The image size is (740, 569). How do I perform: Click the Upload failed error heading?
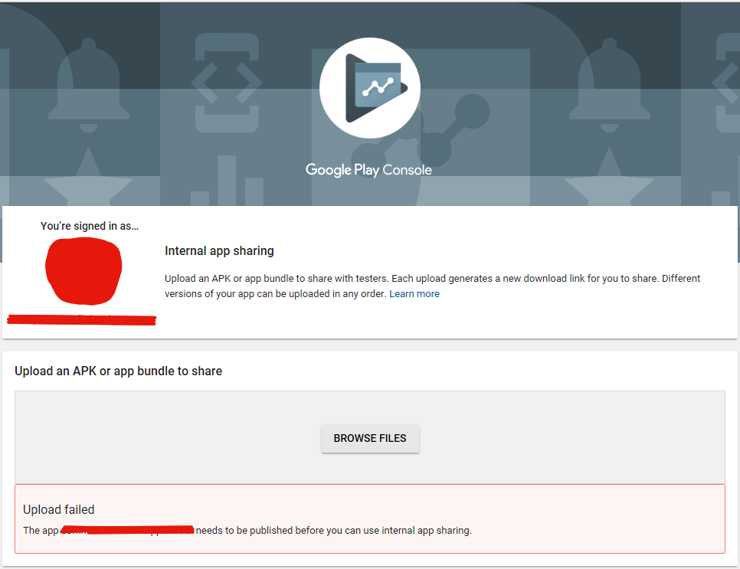[59, 509]
